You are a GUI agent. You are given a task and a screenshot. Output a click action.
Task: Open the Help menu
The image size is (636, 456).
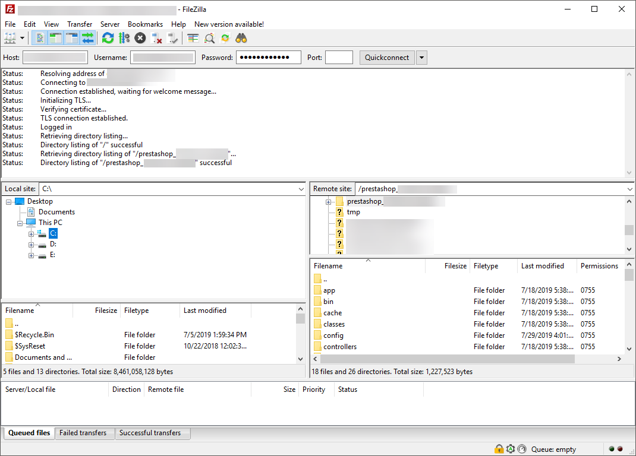coord(178,24)
